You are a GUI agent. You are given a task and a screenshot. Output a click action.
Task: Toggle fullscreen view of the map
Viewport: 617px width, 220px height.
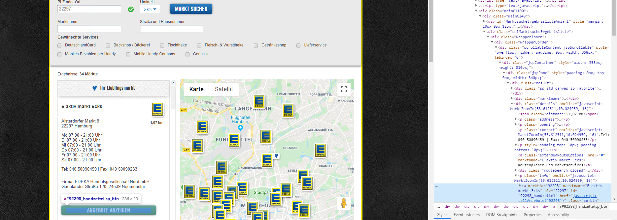pos(344,89)
